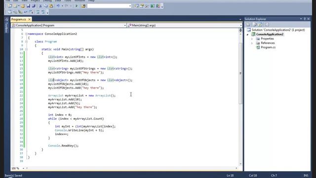Viewport: 316px width, 178px height.
Task: Click the editor split bar handle
Action: click(x=240, y=30)
